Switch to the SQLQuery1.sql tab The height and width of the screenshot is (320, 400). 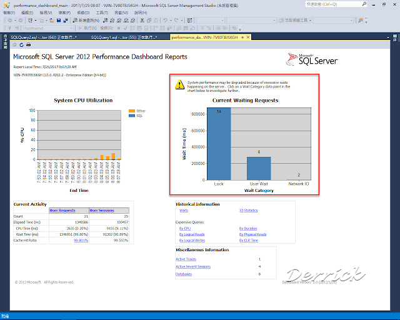pyautogui.click(x=124, y=37)
